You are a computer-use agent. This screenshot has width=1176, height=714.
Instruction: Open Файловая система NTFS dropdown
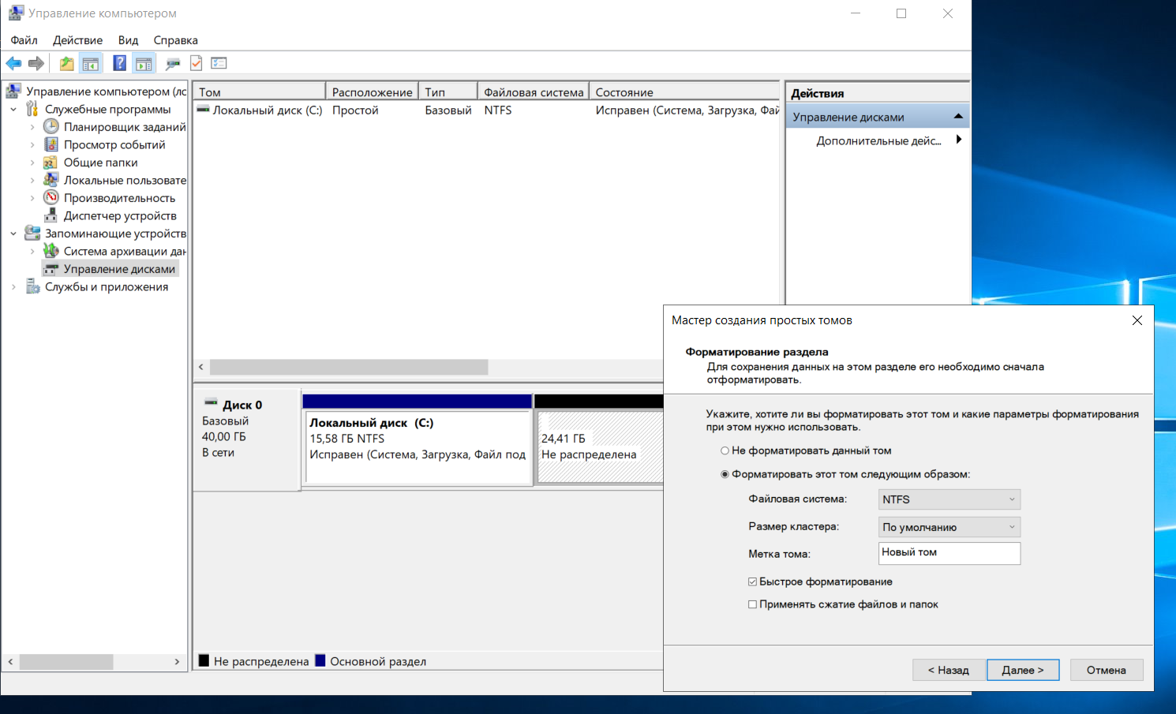pos(949,499)
